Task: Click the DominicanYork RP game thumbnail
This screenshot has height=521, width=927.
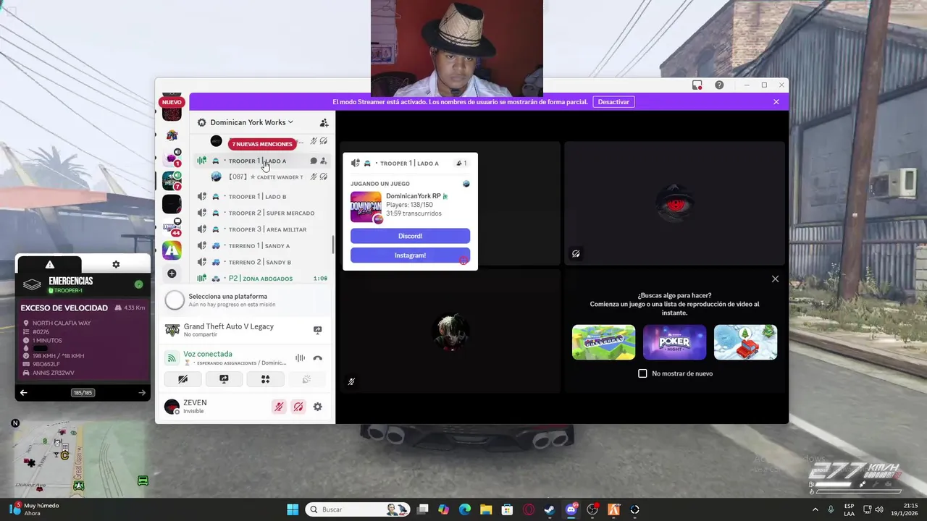Action: [366, 206]
